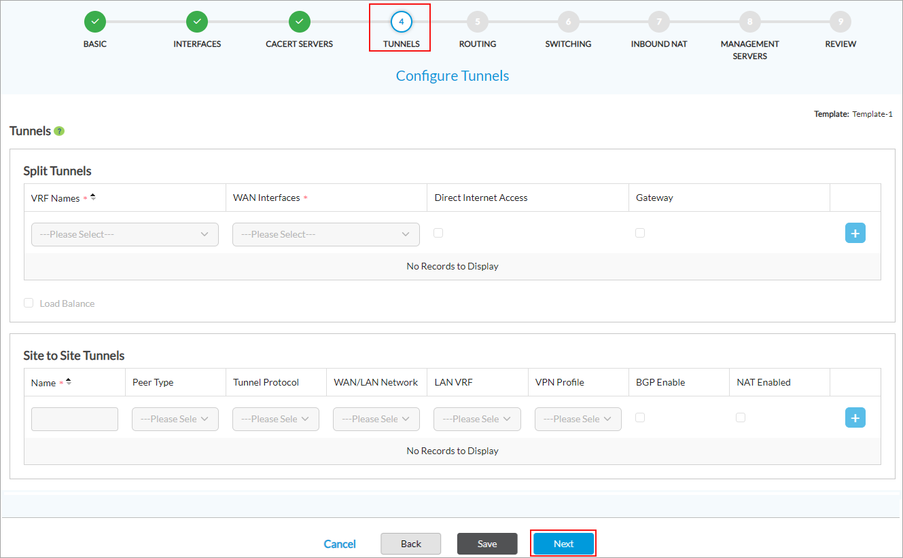
Task: Sort Site to Site Tunnels by Name
Action: pos(69,382)
